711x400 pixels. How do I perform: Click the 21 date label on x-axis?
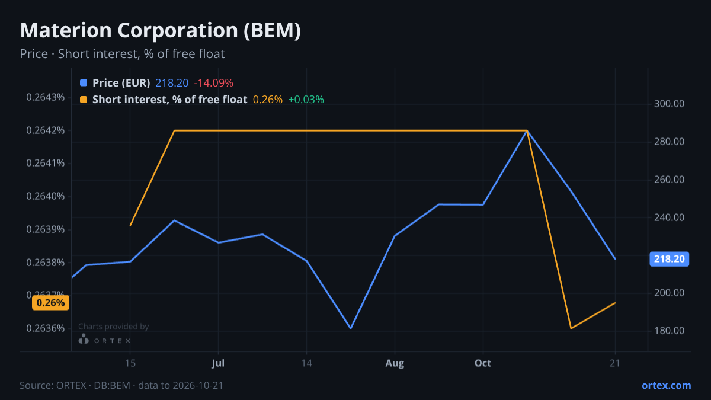click(x=614, y=363)
